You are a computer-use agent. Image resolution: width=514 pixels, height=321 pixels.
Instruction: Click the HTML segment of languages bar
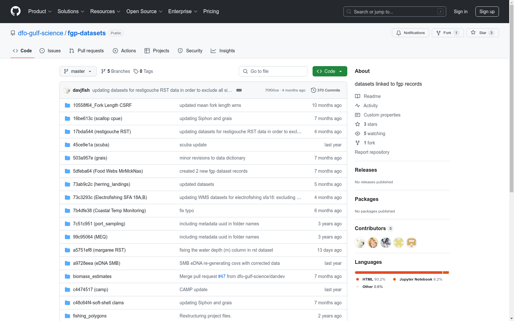coord(399,273)
